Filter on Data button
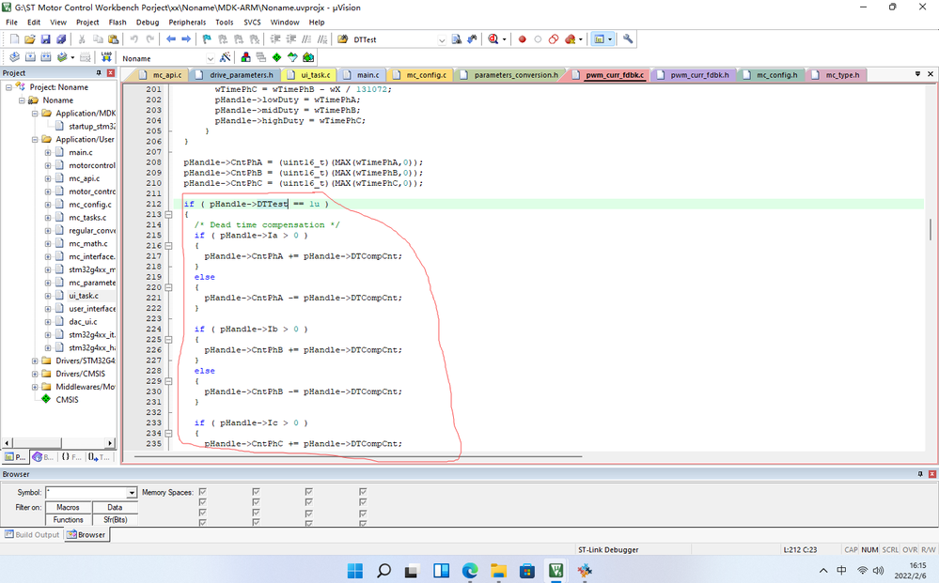The image size is (939, 583). point(115,507)
